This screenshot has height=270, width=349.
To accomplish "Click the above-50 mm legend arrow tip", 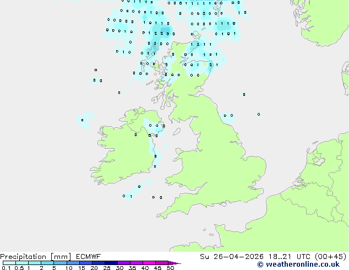I will pyautogui.click(x=174, y=263).
